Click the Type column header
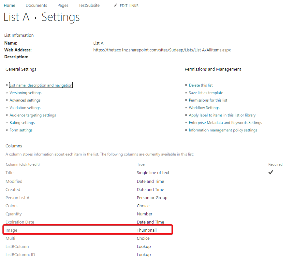The width and height of the screenshot is (308, 259). [x=141, y=164]
